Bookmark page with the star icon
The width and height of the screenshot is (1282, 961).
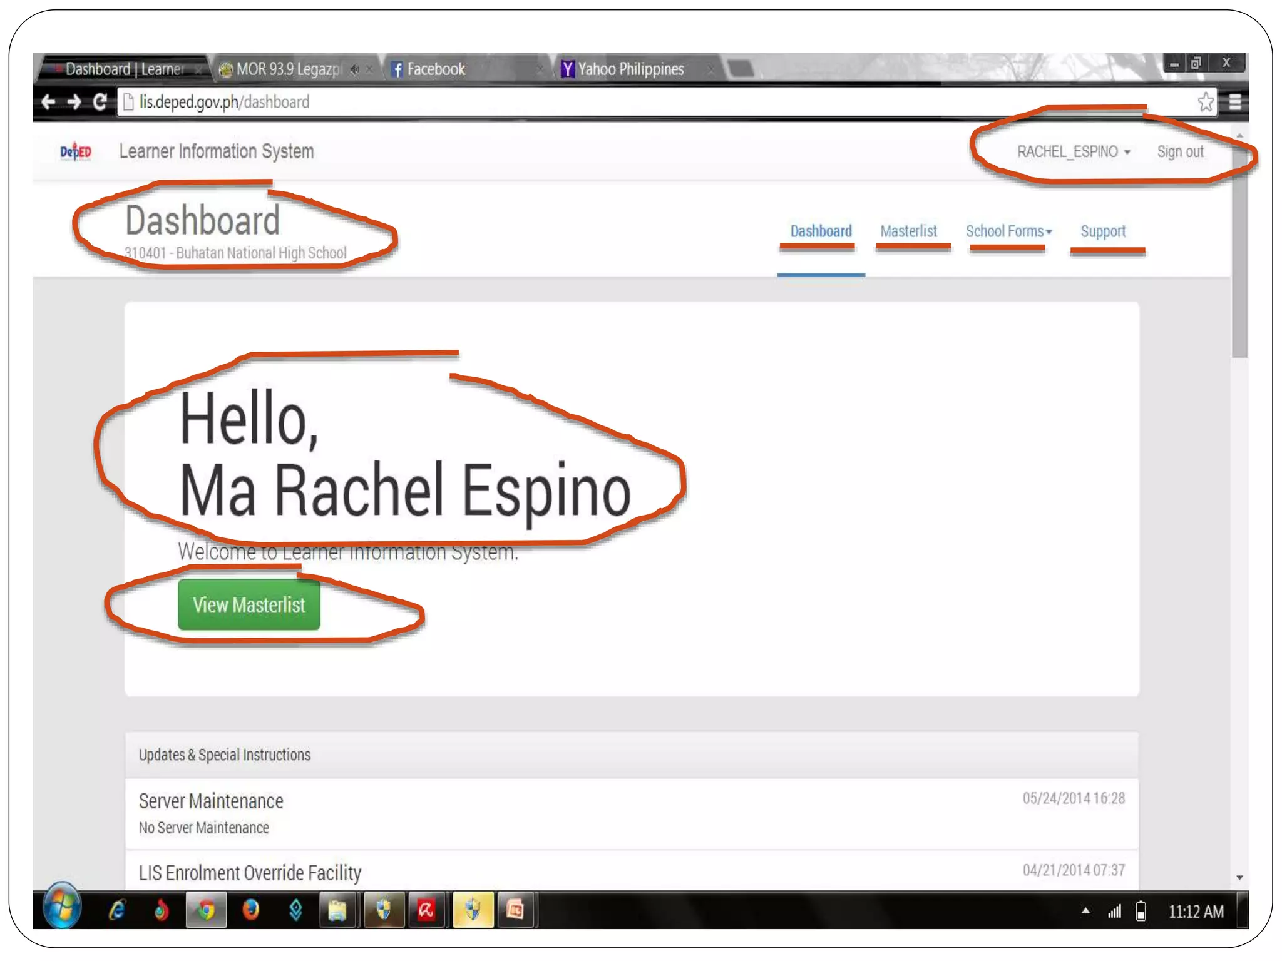click(1205, 102)
